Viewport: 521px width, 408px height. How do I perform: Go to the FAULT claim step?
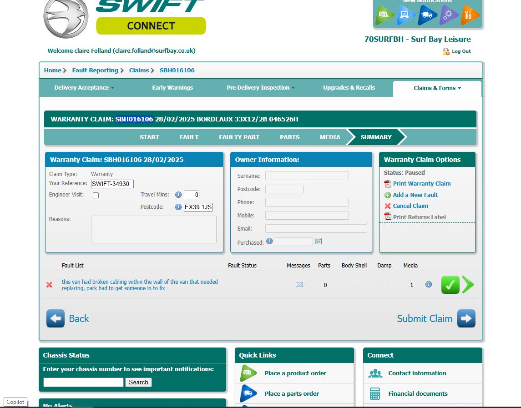(189, 137)
